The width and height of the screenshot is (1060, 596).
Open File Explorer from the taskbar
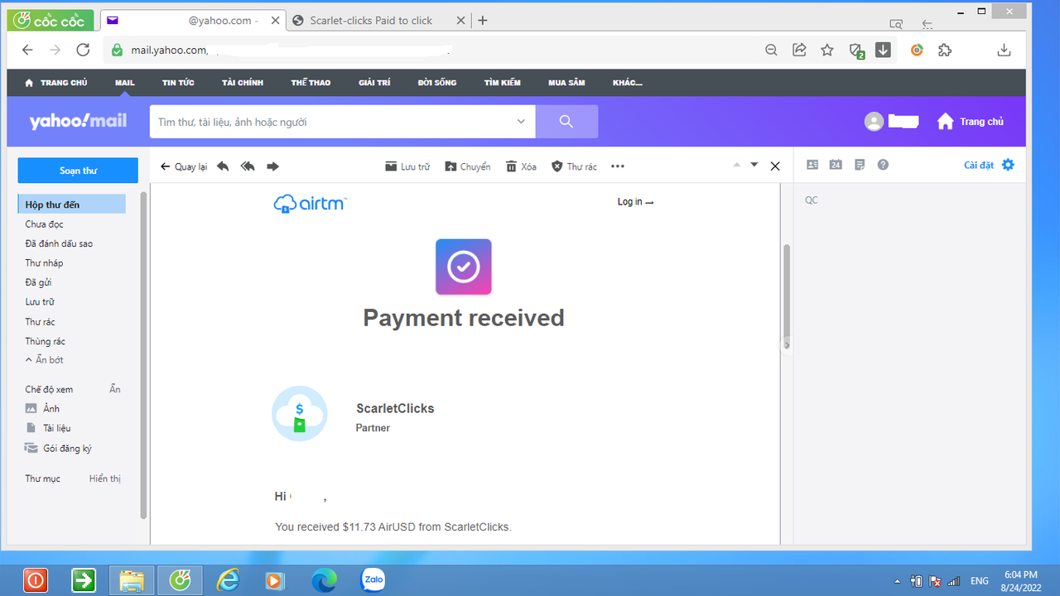point(132,580)
